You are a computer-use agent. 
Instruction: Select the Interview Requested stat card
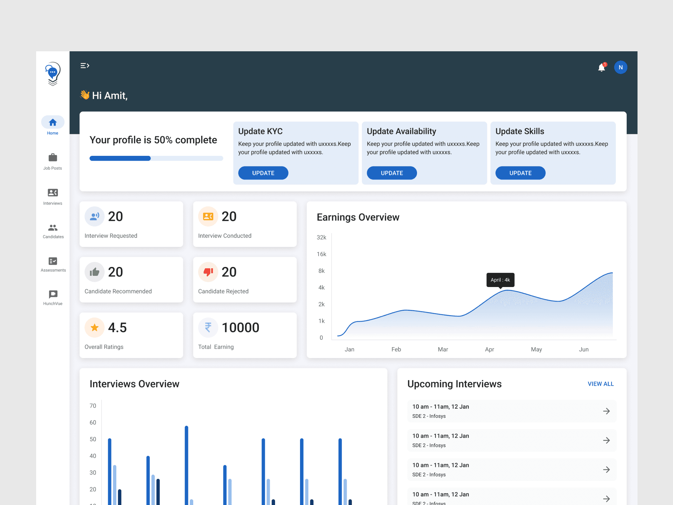coord(131,224)
